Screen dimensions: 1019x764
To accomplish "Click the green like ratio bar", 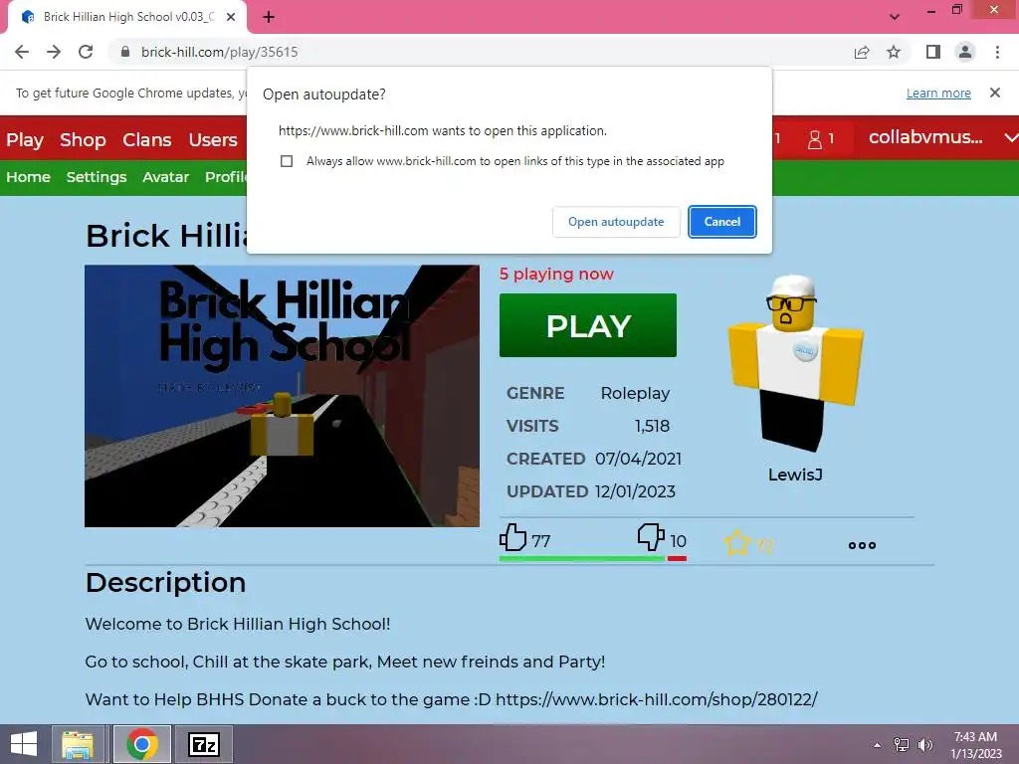I will [x=581, y=558].
